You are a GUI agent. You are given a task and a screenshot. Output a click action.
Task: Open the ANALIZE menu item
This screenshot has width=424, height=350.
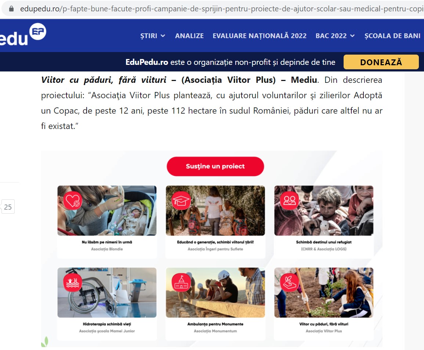(x=189, y=36)
